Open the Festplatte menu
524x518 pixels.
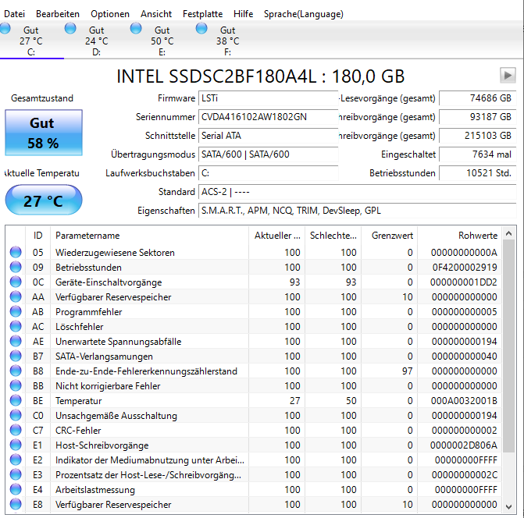pyautogui.click(x=202, y=14)
